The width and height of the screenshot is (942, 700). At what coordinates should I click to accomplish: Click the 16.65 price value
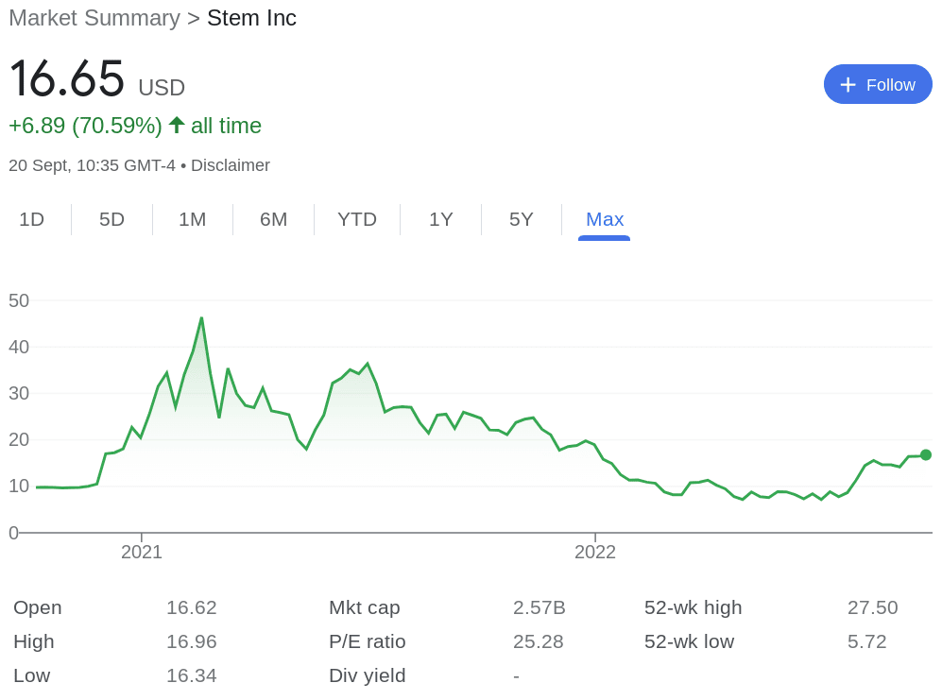[x=67, y=78]
